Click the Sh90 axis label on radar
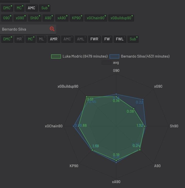Screen dimensions: 185x188 coord(174,126)
